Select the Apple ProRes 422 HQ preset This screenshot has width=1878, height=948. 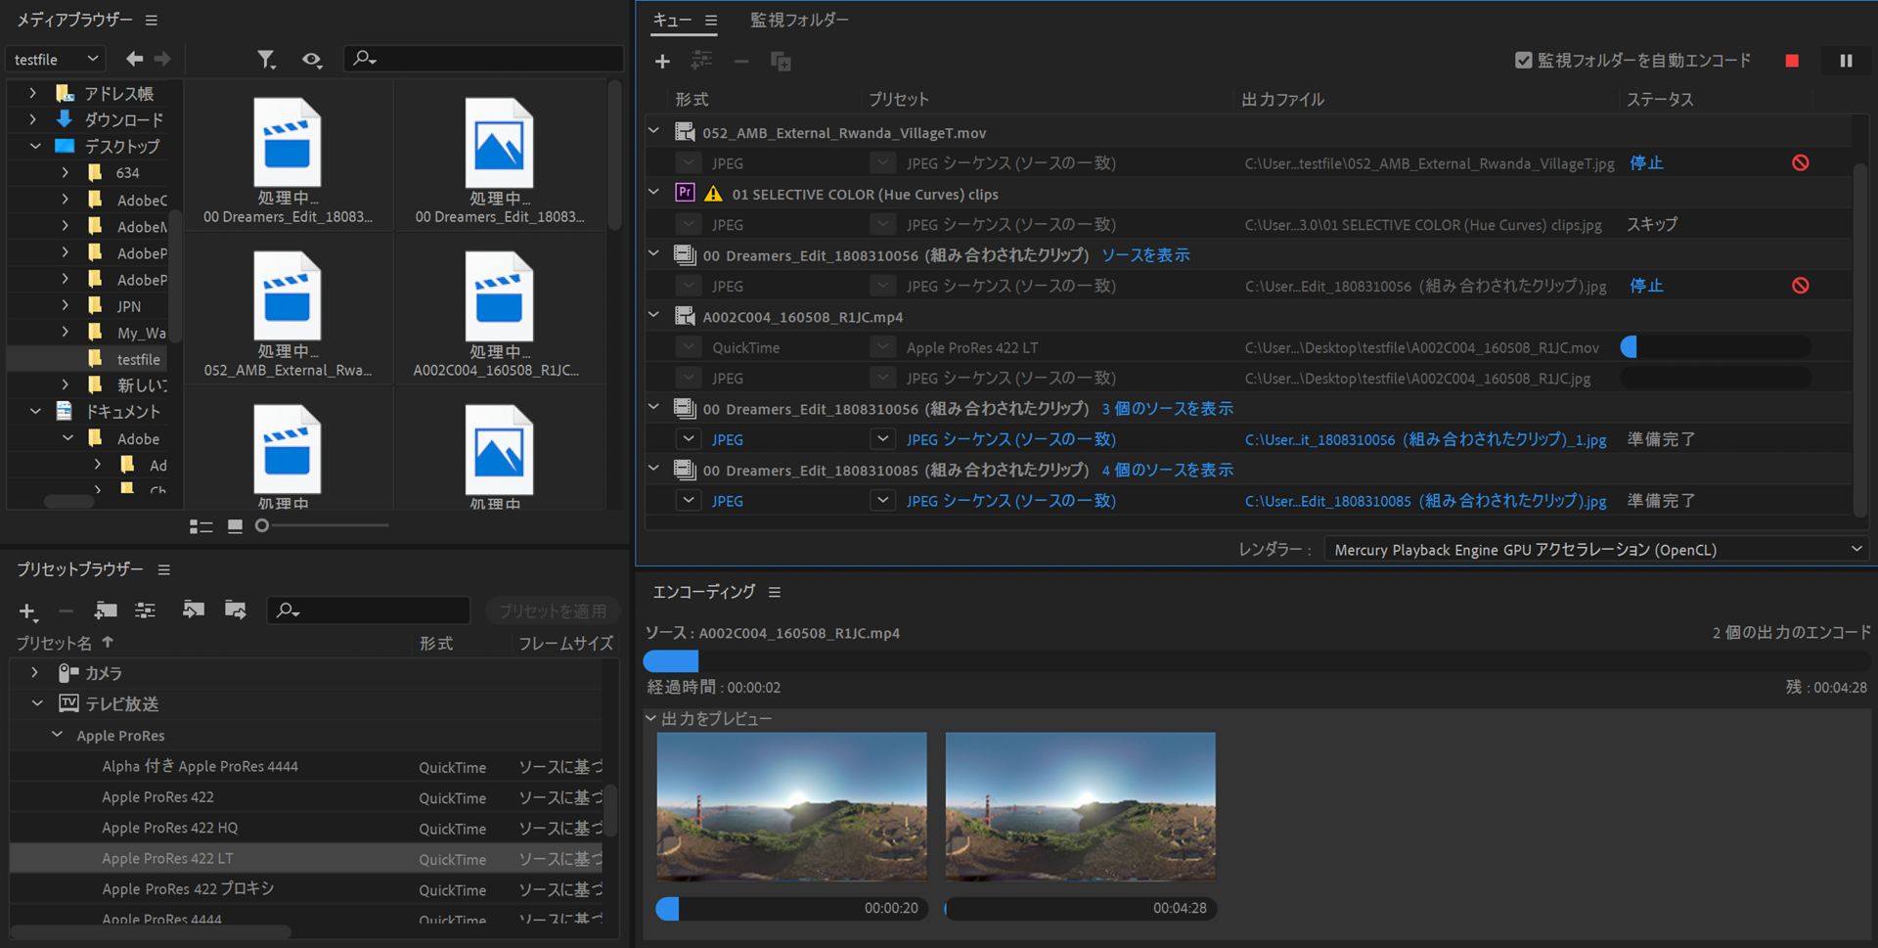170,828
